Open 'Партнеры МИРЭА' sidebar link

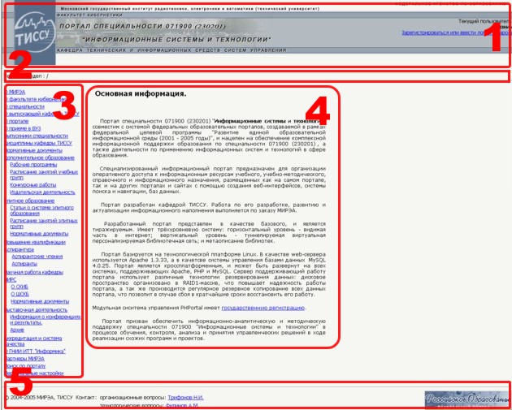(25, 359)
